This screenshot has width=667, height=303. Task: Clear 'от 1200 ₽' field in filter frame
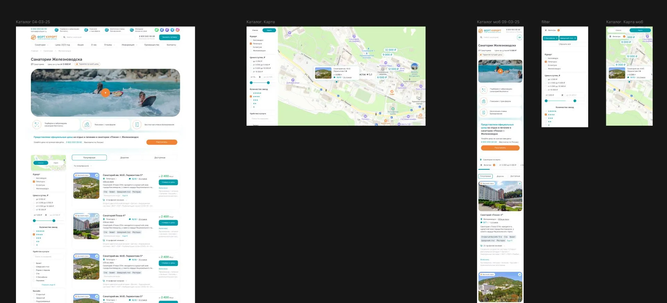562,95
